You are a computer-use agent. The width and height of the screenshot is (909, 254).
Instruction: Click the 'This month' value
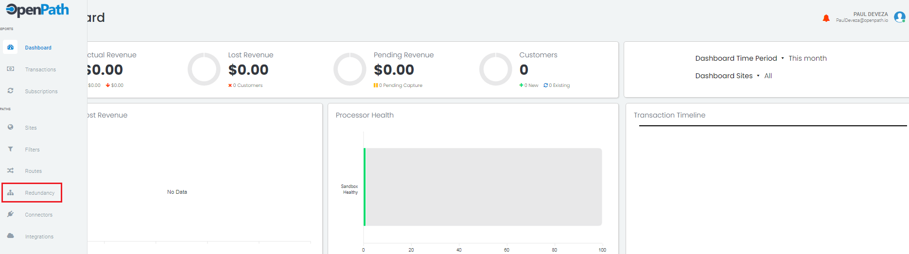[807, 58]
